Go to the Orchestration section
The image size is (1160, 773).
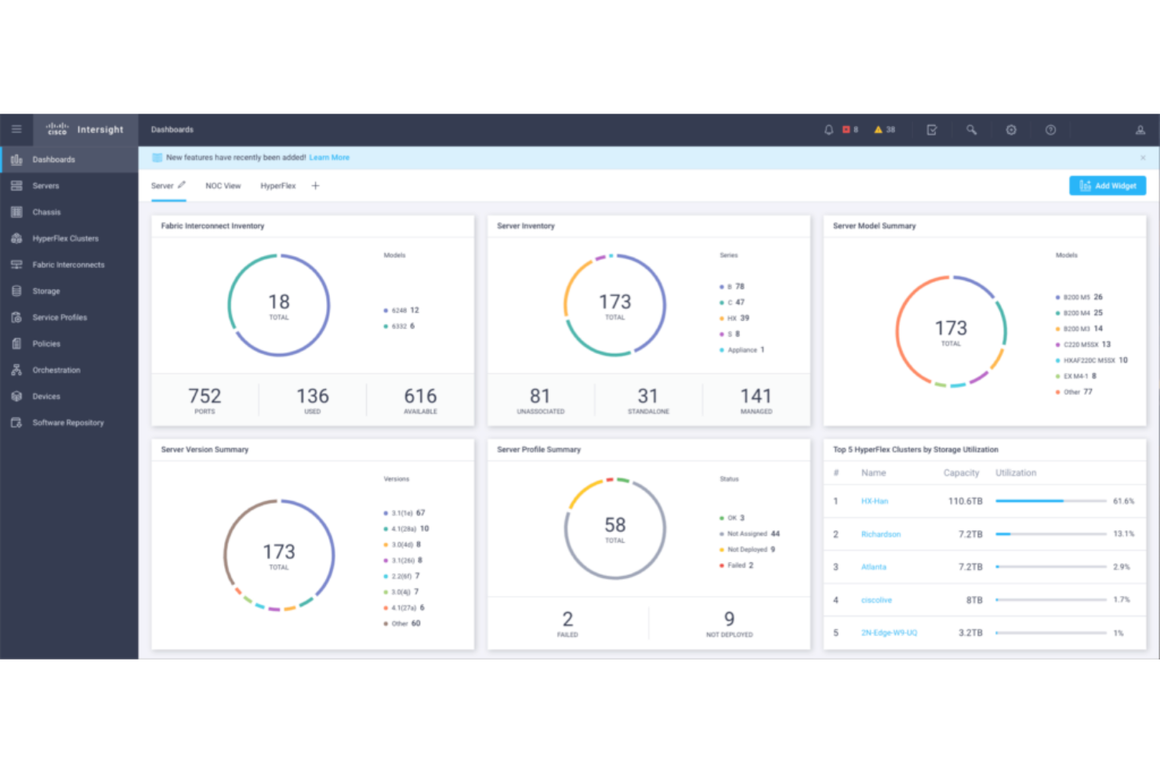pyautogui.click(x=56, y=370)
